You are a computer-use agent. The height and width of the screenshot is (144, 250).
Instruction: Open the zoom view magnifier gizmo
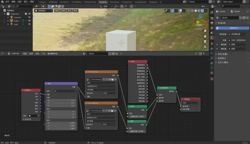pos(205,31)
